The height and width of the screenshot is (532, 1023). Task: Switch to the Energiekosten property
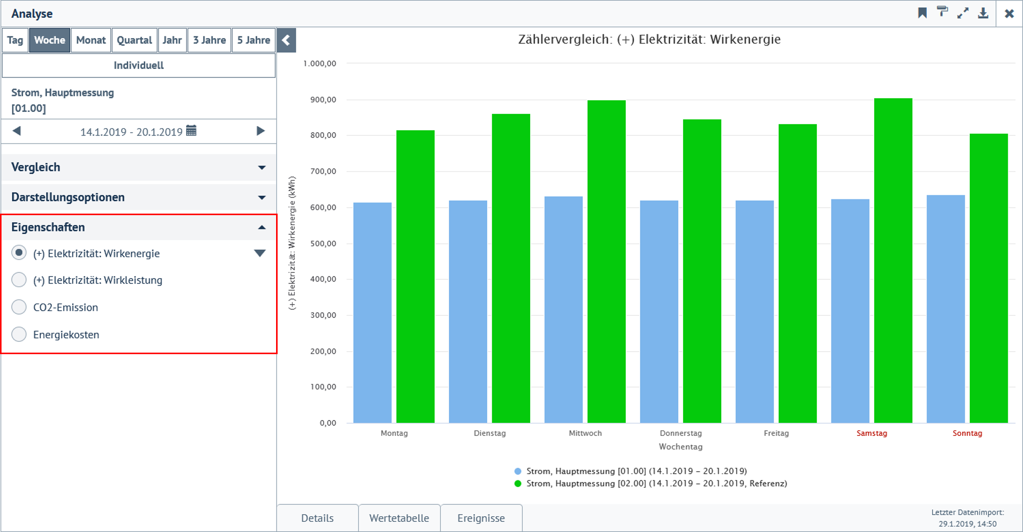18,334
